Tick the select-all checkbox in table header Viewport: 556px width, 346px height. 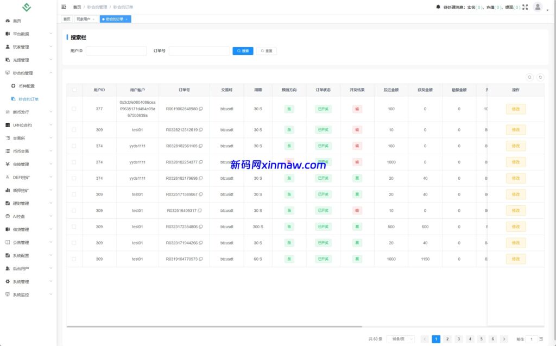coord(74,90)
